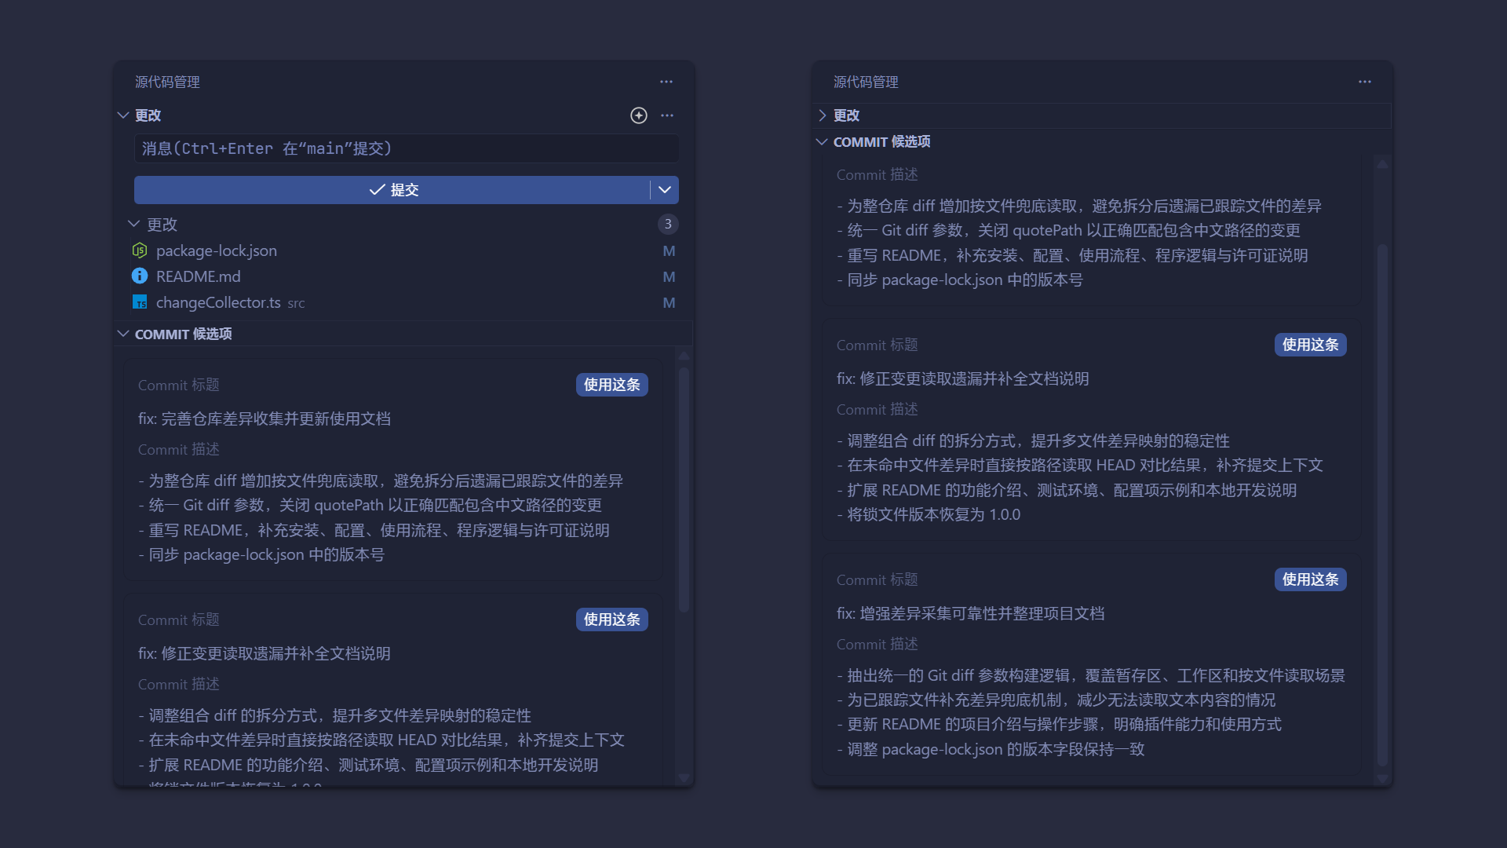Viewport: 1507px width, 848px height.
Task: Click '抽出统一的 Git diff 参数构建逻辑' description line
Action: [x=1091, y=675]
